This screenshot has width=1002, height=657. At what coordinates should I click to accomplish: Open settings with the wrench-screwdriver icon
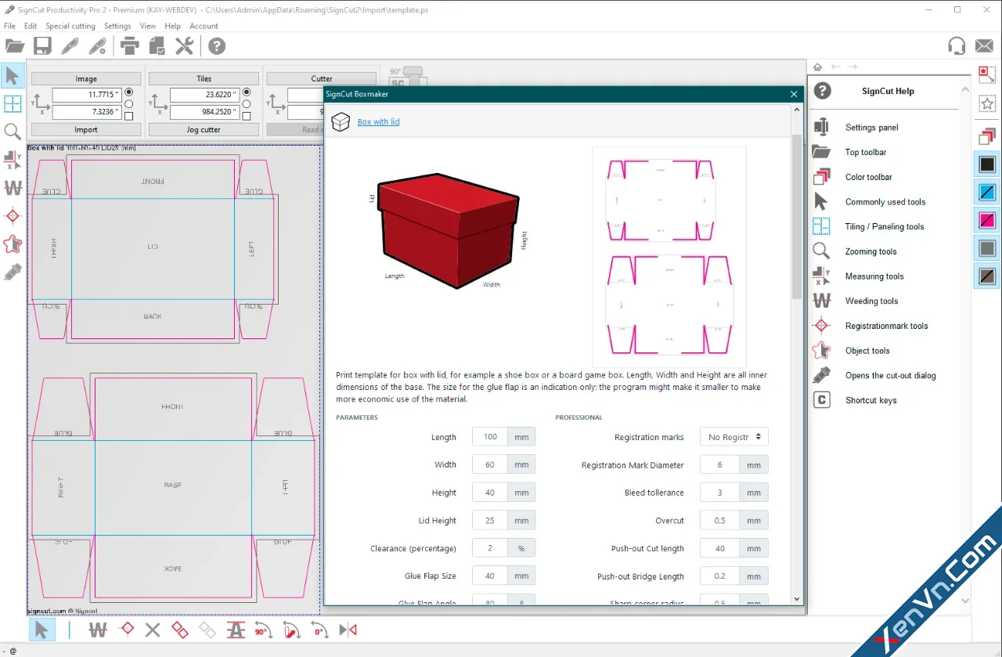click(184, 46)
